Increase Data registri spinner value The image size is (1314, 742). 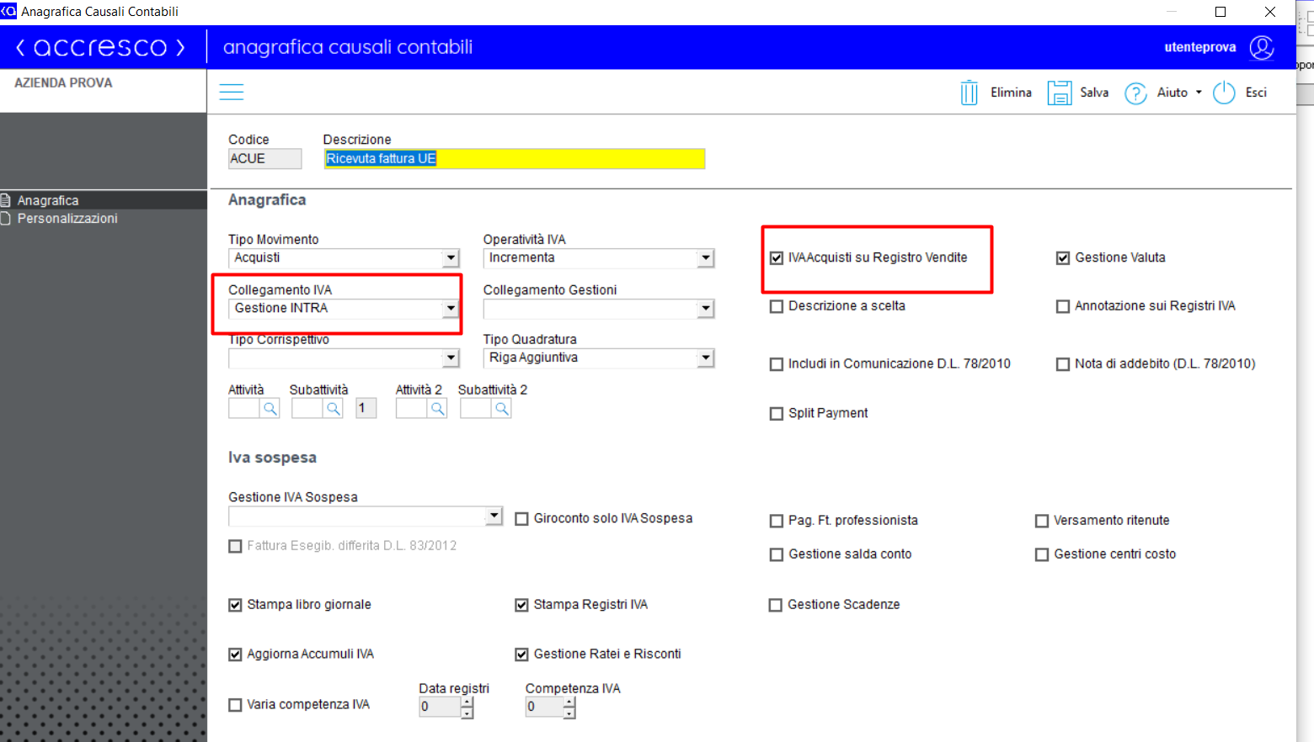467,702
